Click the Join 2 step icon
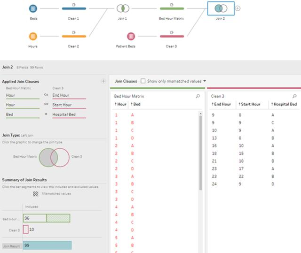 (x=221, y=8)
